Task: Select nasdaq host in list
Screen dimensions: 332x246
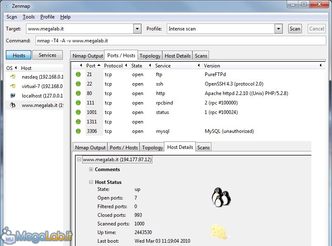Action: pyautogui.click(x=34, y=77)
